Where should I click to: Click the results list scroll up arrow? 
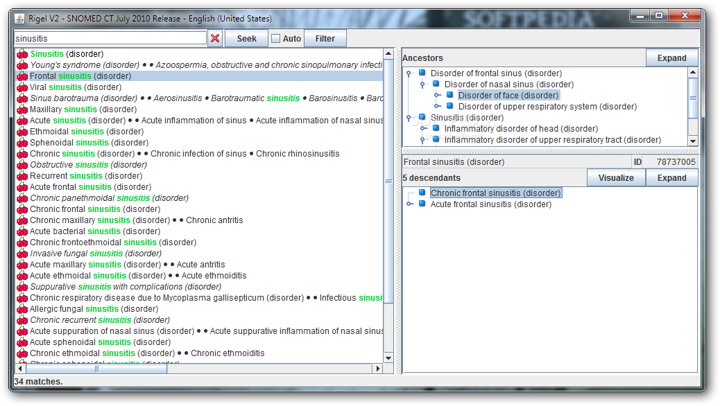click(x=388, y=53)
